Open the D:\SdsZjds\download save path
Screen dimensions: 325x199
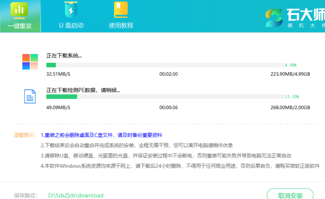coord(76,195)
